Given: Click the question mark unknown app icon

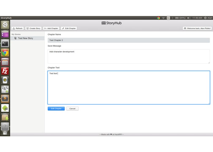Looking at the screenshot, I should point(5,126).
